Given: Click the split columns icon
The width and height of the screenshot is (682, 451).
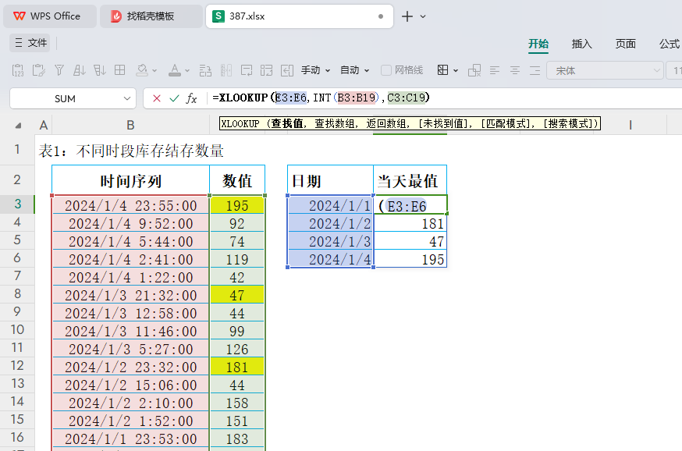Looking at the screenshot, I should click(x=226, y=70).
